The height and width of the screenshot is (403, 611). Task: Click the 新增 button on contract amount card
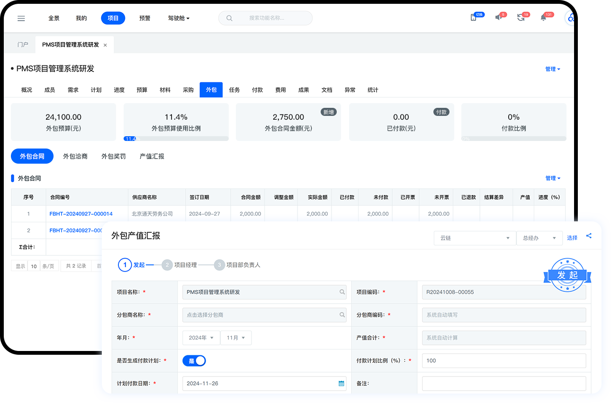328,112
